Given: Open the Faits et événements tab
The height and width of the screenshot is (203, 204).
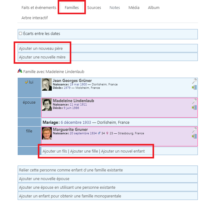Looking at the screenshot, I should 39,7.
